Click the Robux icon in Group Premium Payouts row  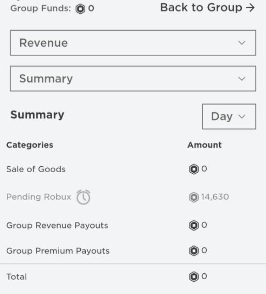(x=194, y=251)
